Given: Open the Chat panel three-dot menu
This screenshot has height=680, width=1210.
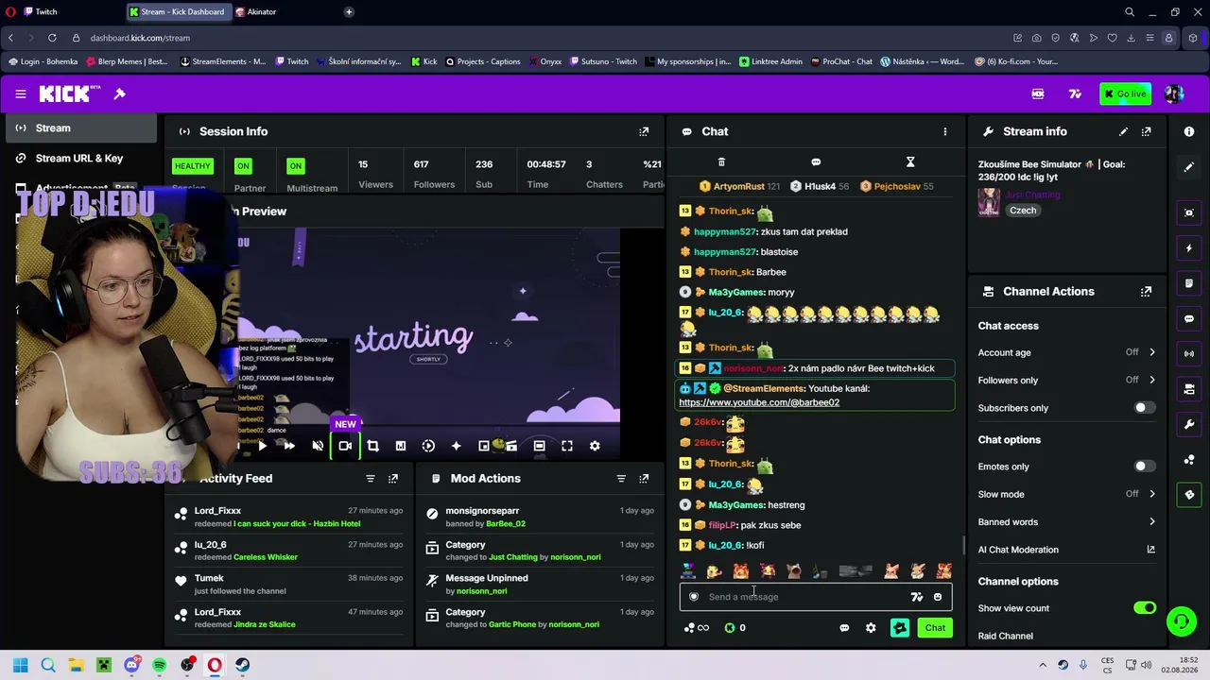Looking at the screenshot, I should (x=944, y=131).
